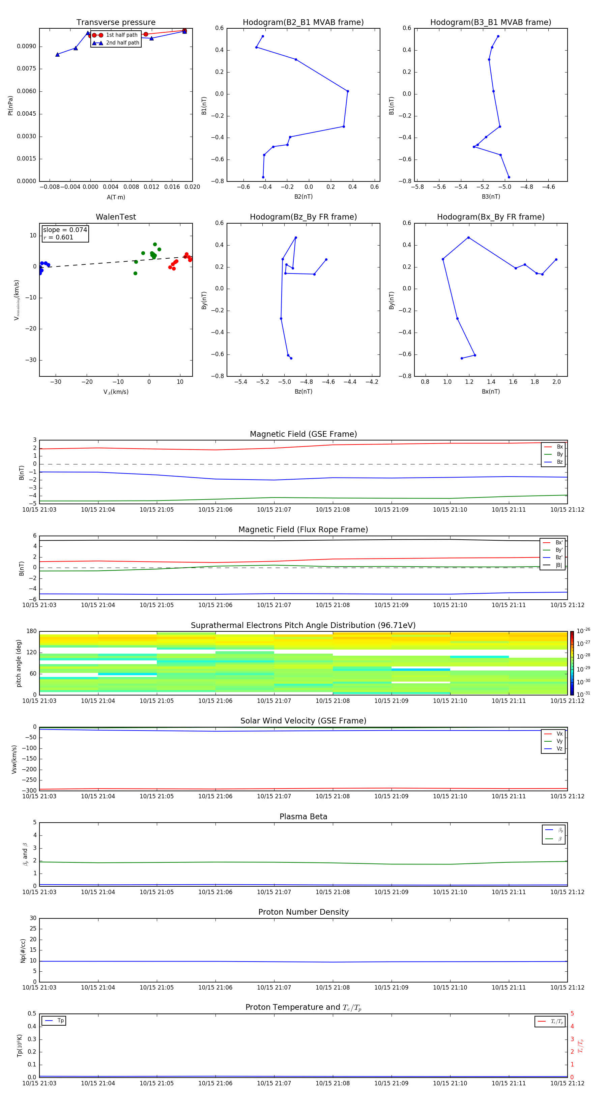Image resolution: width=607 pixels, height=1113 pixels.
Task: Click the βp legend entry in Plasma Beta
Action: click(554, 830)
